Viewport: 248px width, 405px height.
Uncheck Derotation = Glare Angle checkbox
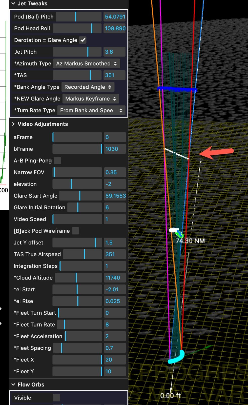click(x=83, y=40)
